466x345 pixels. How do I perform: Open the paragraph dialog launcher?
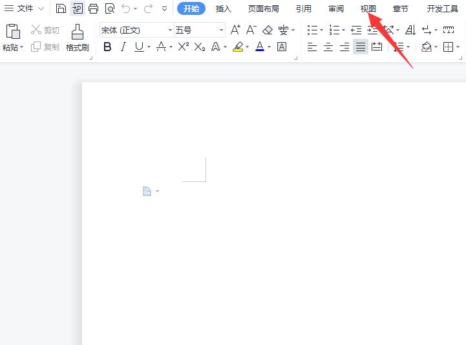460,58
